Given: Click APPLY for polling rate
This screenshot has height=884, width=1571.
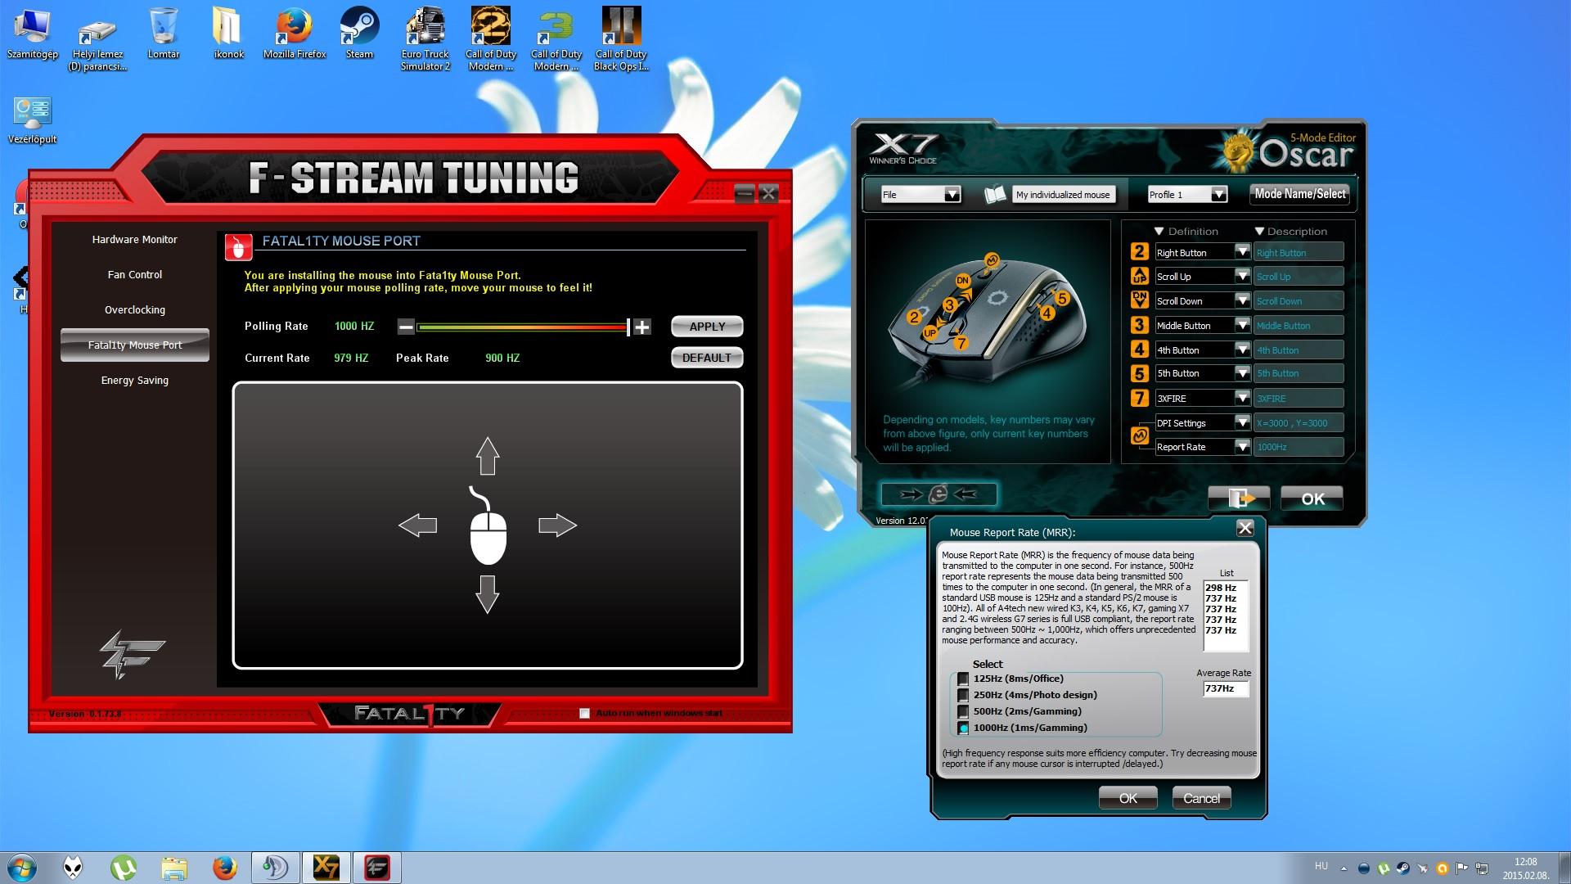Looking at the screenshot, I should coord(707,327).
